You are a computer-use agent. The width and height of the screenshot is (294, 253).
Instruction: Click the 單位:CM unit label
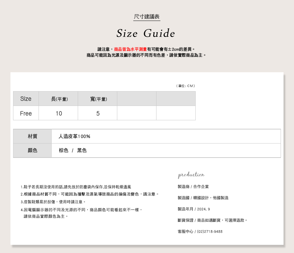point(186,86)
